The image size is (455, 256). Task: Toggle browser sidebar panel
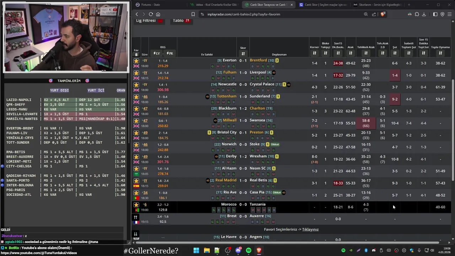click(435, 14)
